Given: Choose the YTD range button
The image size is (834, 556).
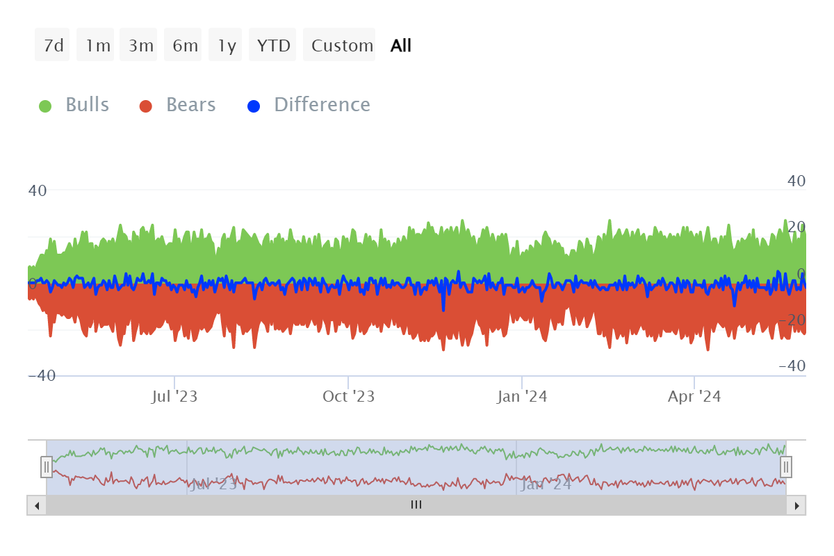Looking at the screenshot, I should pos(273,45).
